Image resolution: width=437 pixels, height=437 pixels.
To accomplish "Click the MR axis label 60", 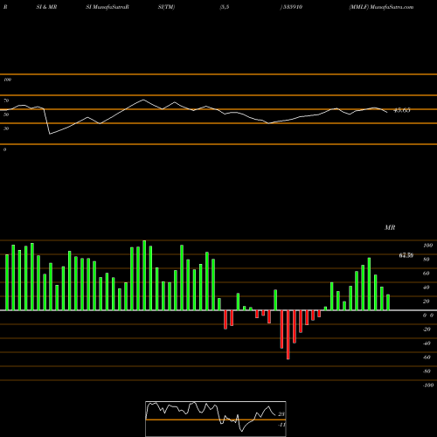I will tap(427, 274).
